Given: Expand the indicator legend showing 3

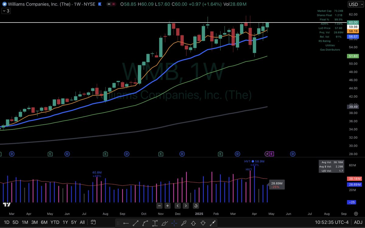Looking at the screenshot, I should pos(5,11).
